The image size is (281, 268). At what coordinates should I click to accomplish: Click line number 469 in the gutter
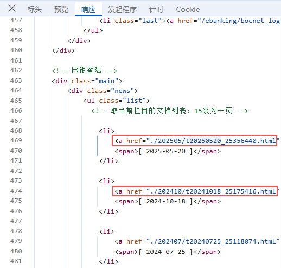16,140
